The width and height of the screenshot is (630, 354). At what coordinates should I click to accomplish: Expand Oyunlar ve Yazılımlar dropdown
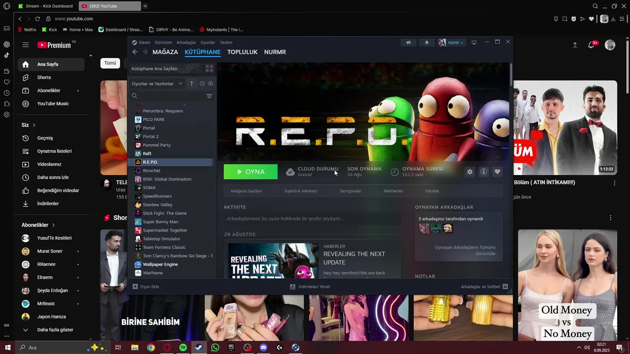(x=157, y=84)
